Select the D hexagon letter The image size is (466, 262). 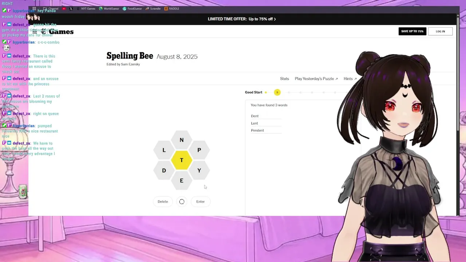tap(164, 170)
